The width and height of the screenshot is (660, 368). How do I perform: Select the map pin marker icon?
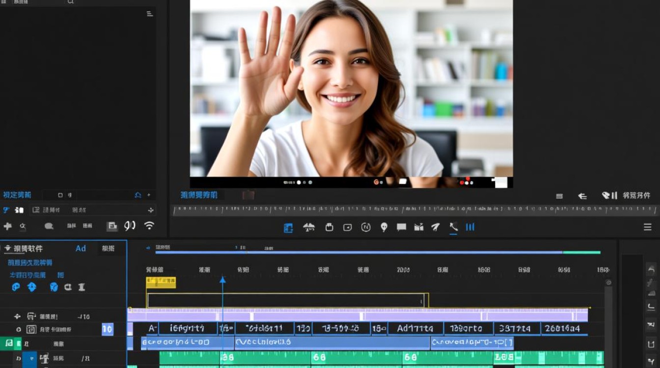pos(384,227)
